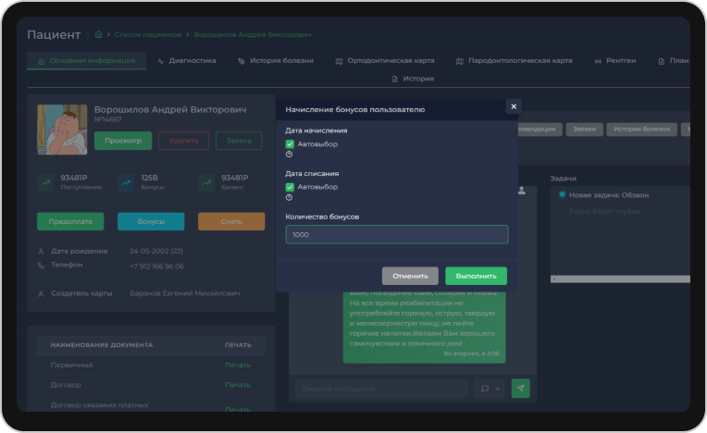Click person icon beside Дата рождения

click(41, 252)
